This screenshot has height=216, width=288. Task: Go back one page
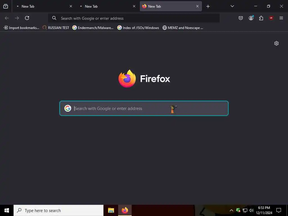[7, 18]
